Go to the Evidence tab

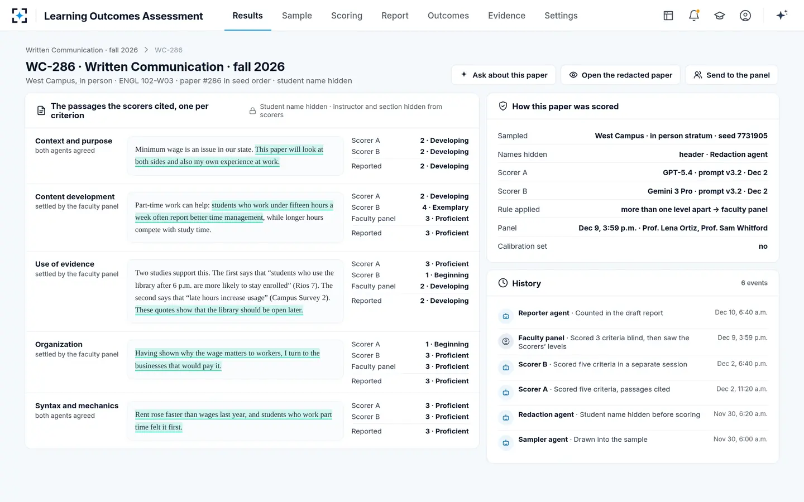(x=506, y=16)
